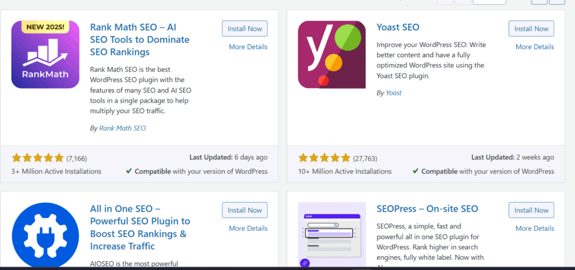
Task: Open the Rank Math SEO title link
Action: 139,39
